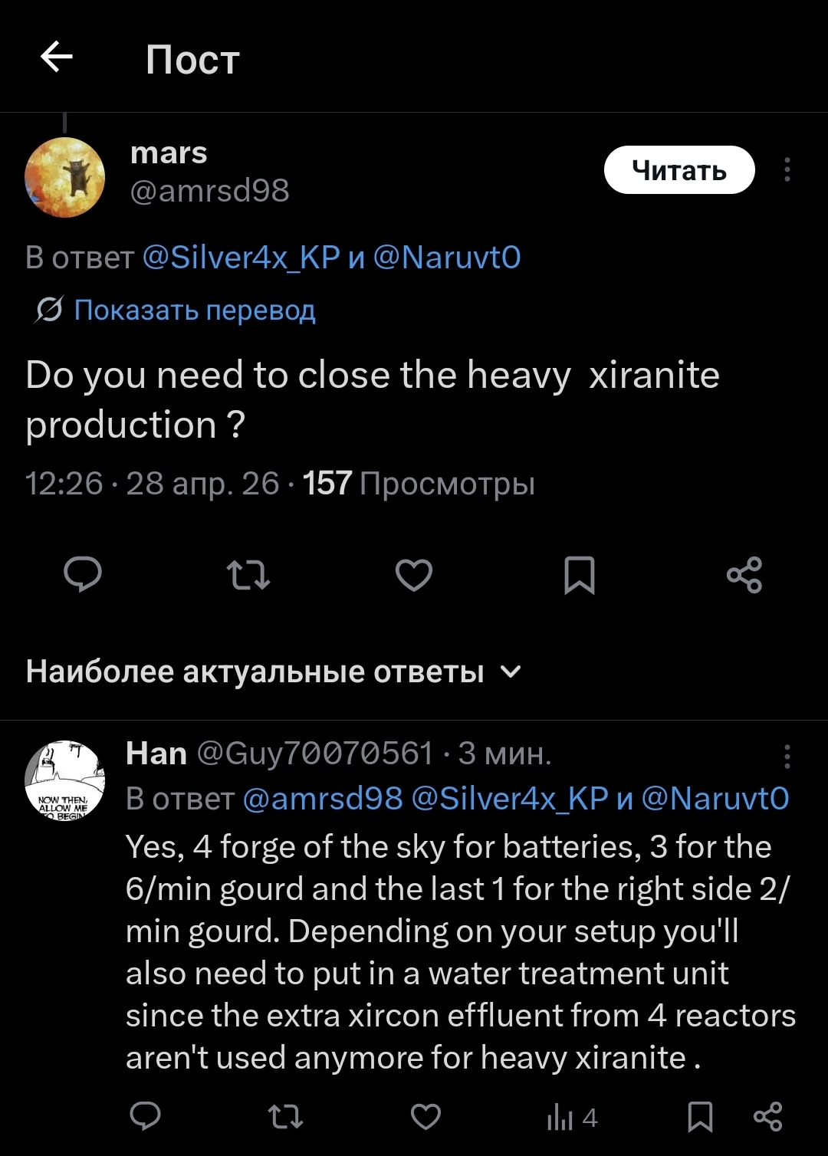Expand the Наиболее актуальные ответы sort dropdown

click(274, 672)
